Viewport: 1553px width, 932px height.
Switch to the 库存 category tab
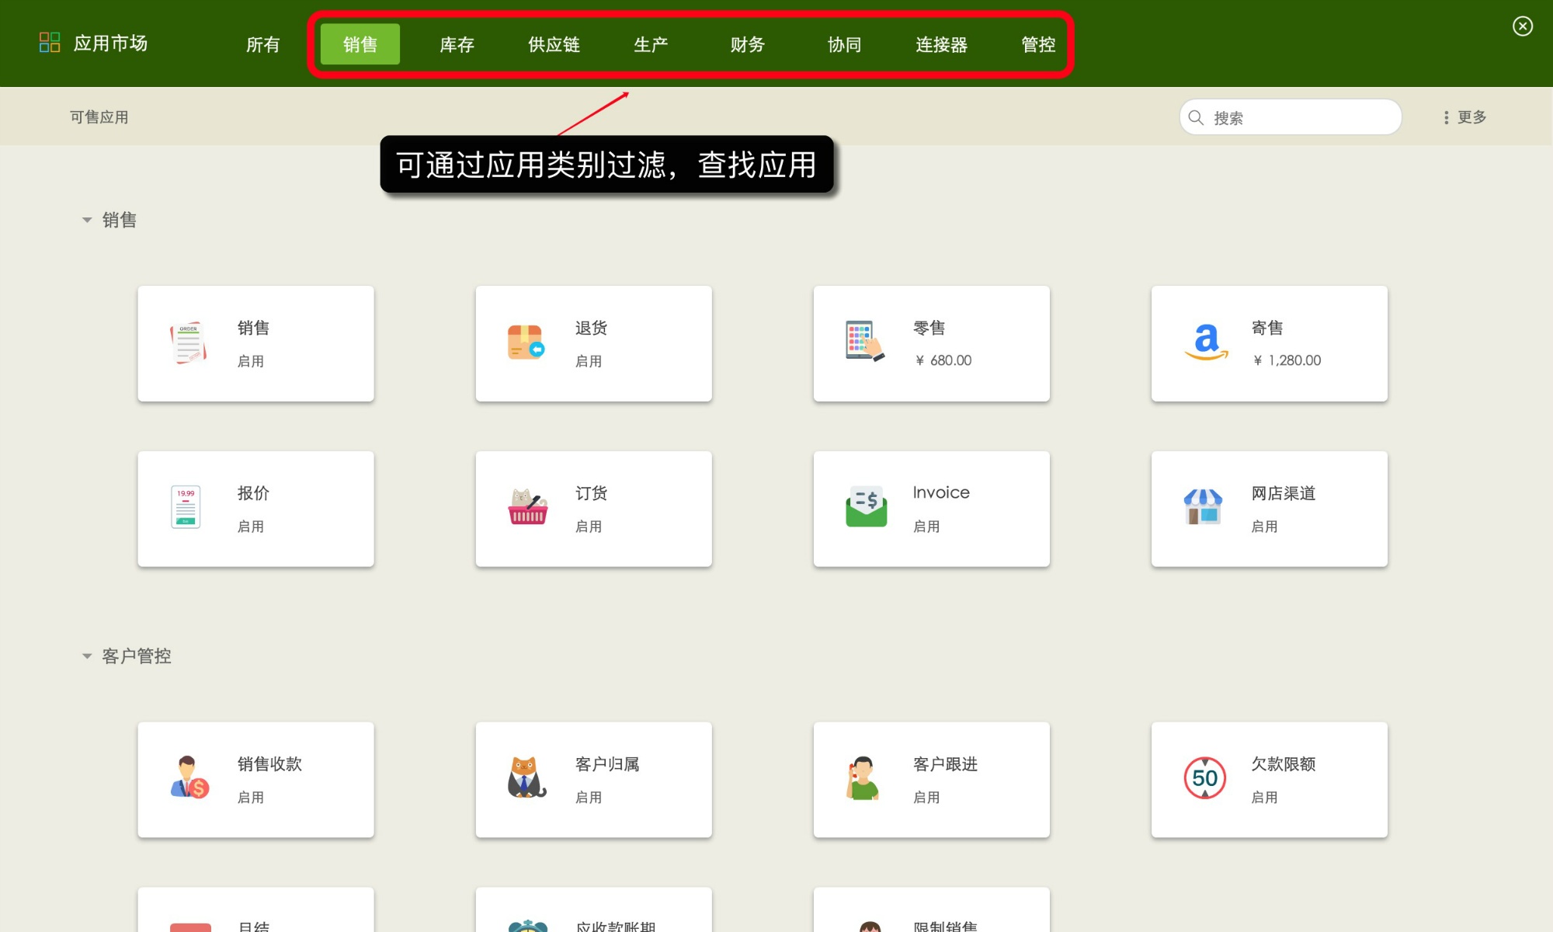click(457, 44)
